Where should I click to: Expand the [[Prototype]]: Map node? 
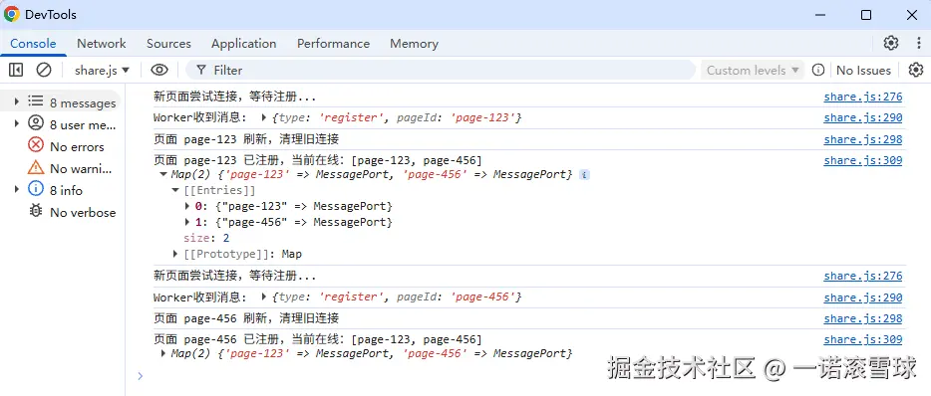pyautogui.click(x=175, y=254)
